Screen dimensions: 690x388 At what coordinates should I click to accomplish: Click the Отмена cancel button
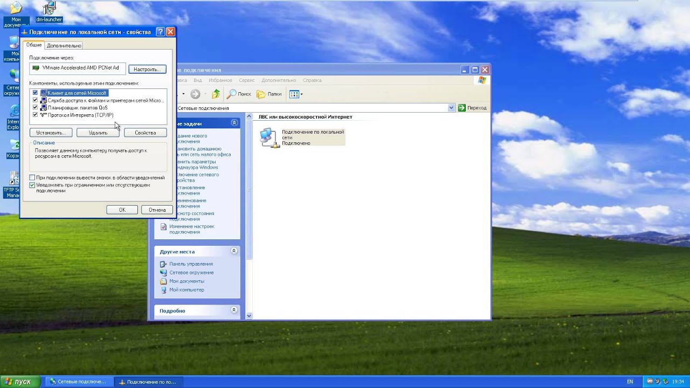157,210
